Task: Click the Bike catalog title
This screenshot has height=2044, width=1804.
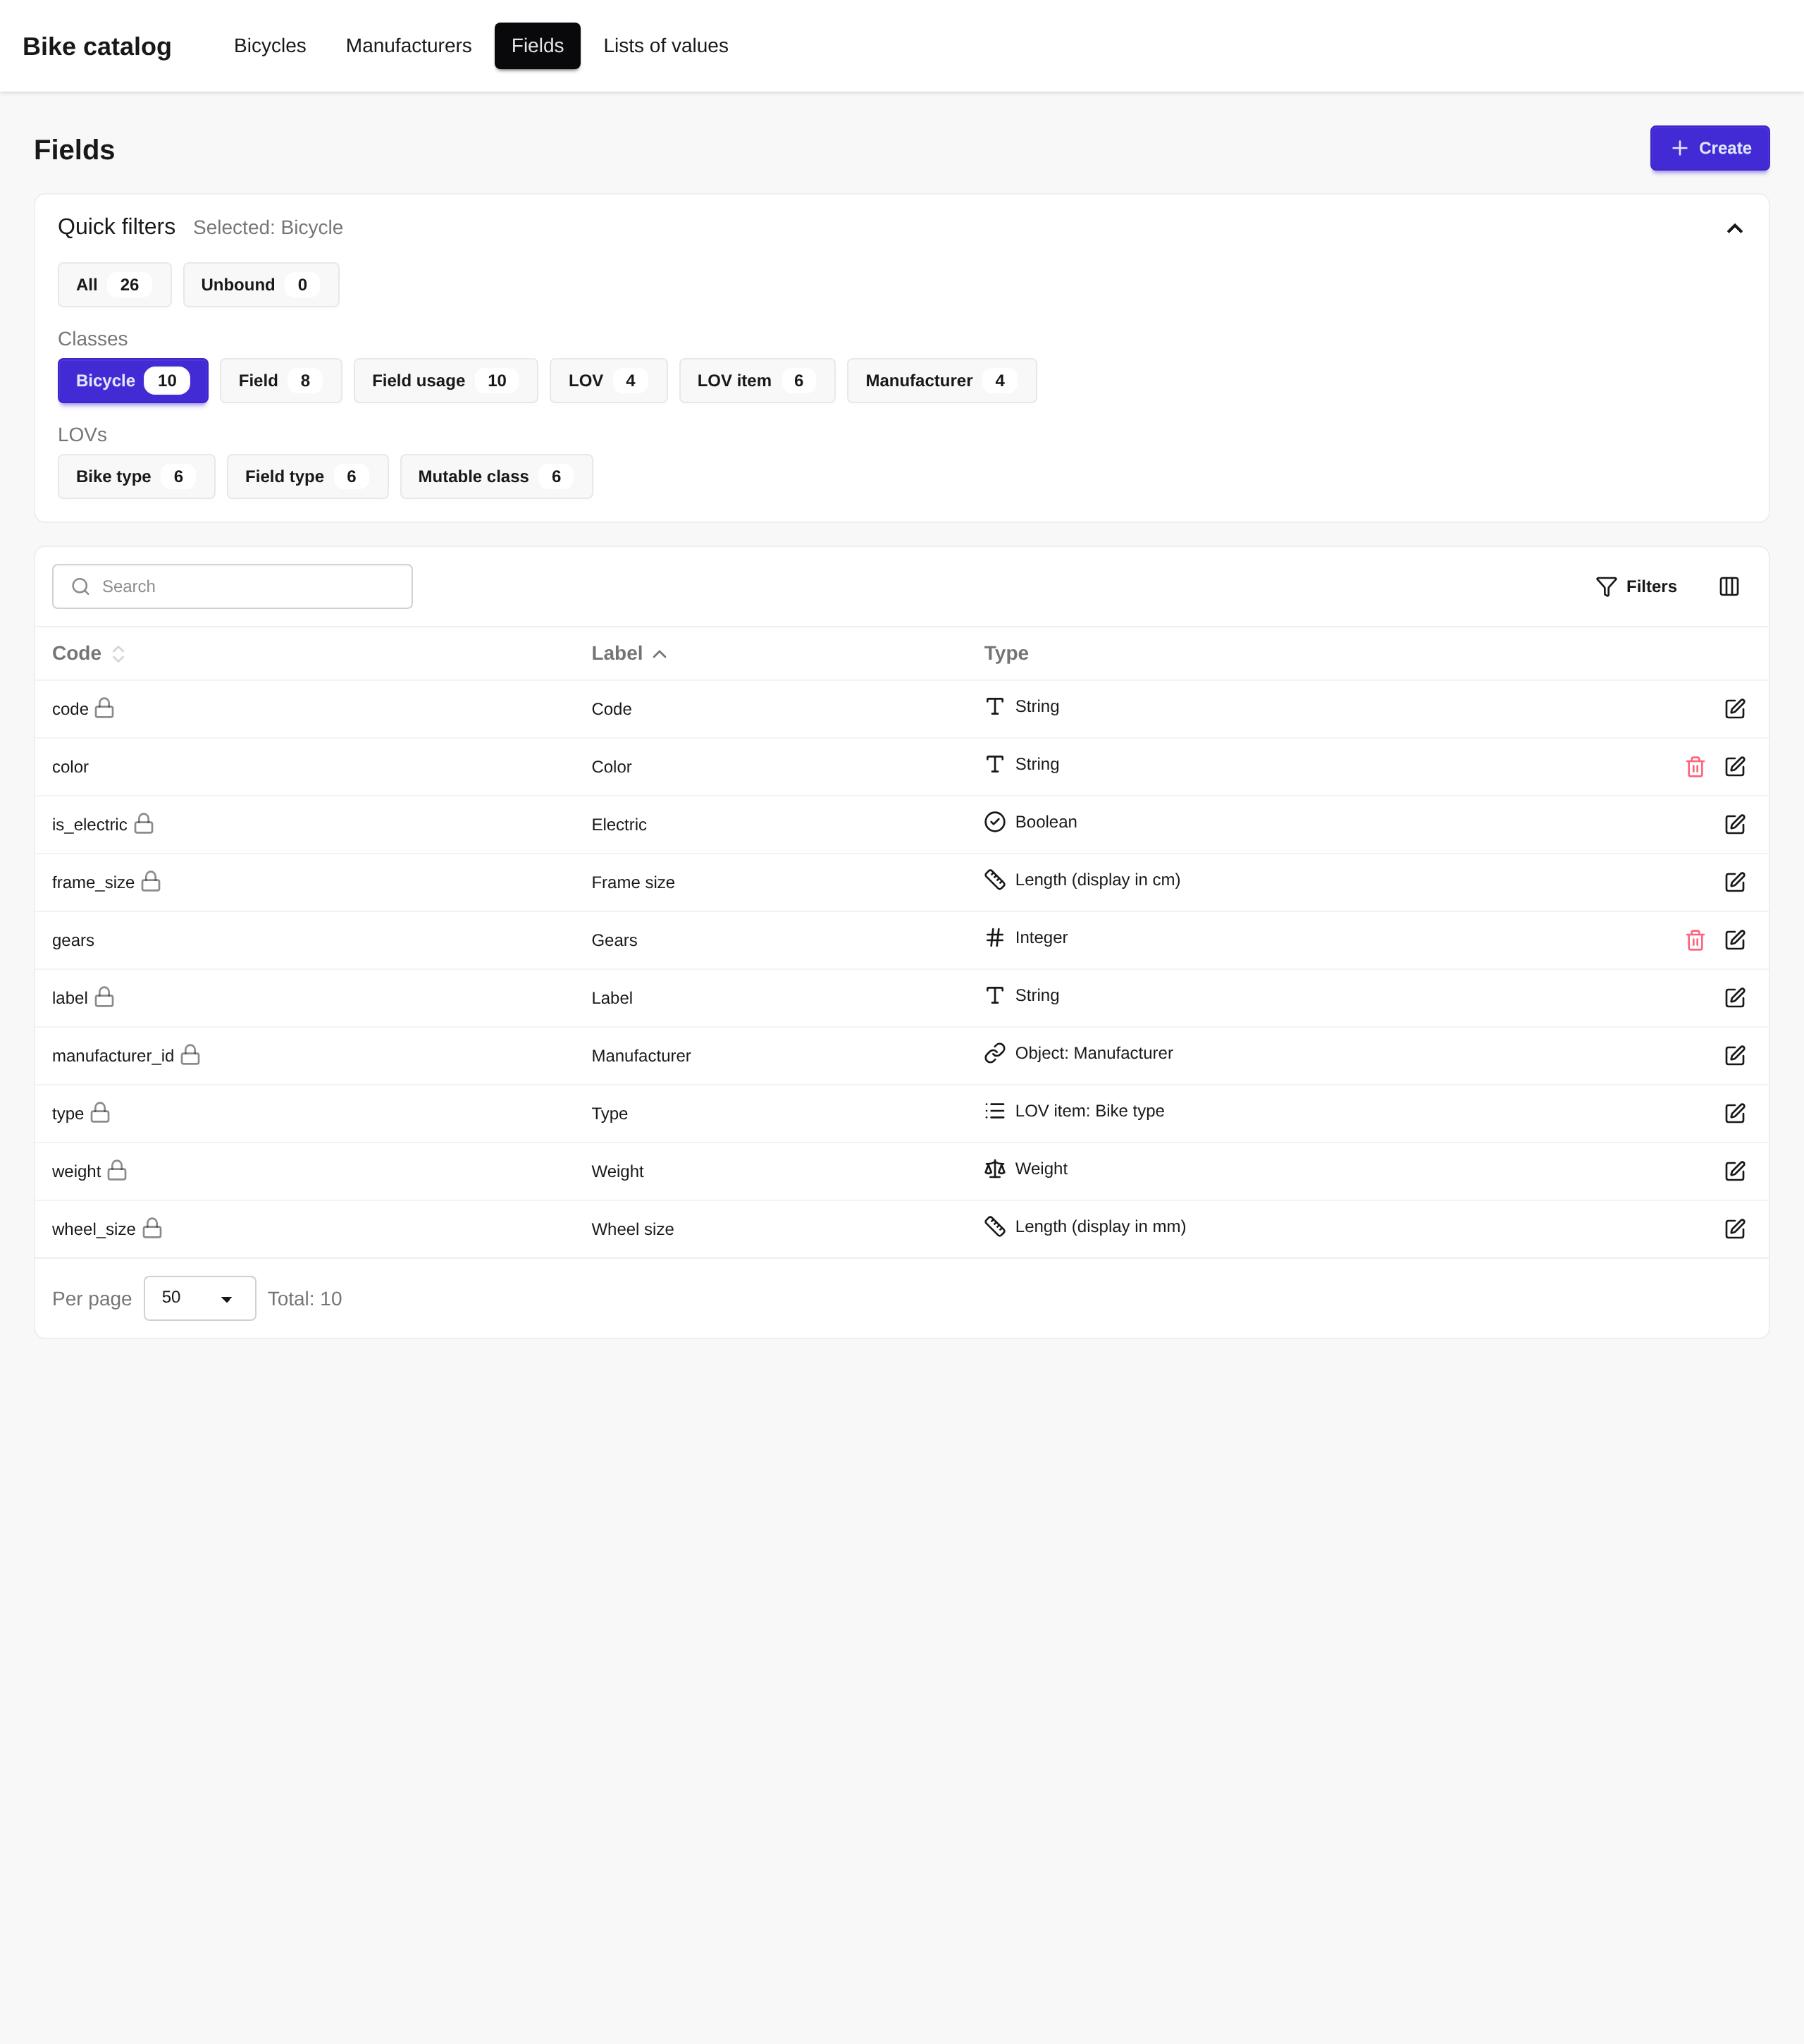Action: (x=97, y=47)
